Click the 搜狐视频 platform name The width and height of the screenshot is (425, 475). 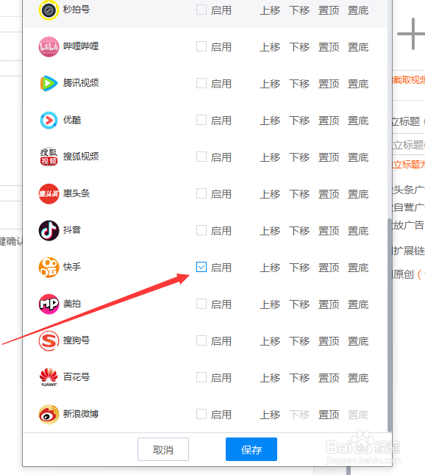[x=81, y=157]
